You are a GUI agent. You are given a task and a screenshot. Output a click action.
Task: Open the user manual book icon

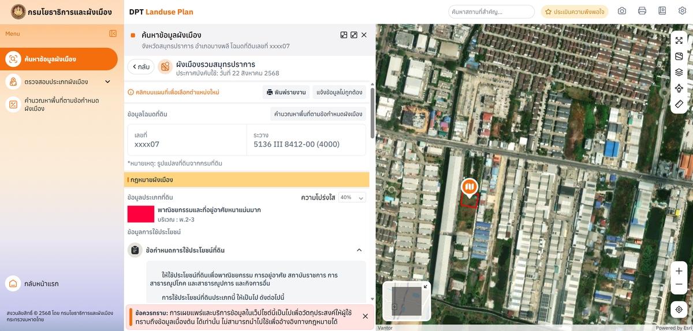tap(662, 11)
